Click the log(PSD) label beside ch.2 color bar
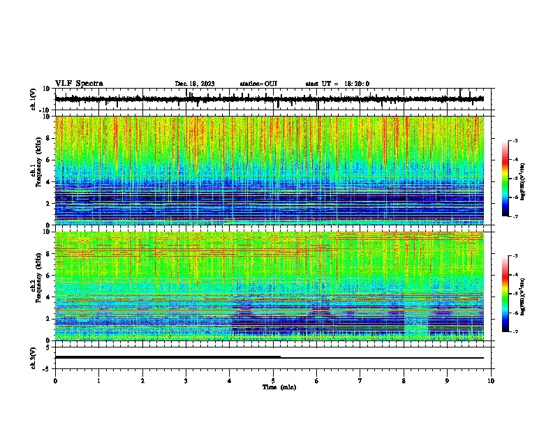Image resolution: width=553 pixels, height=427 pixels. tap(523, 297)
